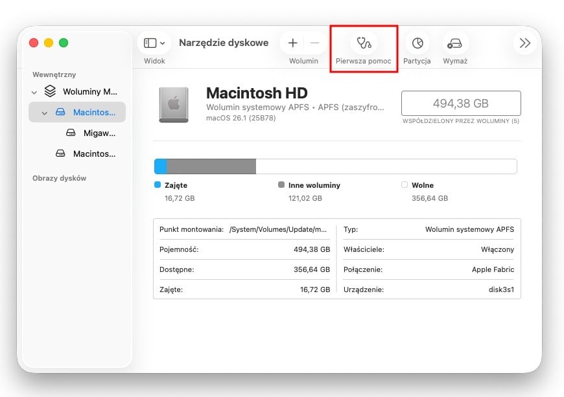The width and height of the screenshot is (564, 397).
Task: Click the macOS 26.1 (25B78) text
Action: click(241, 118)
